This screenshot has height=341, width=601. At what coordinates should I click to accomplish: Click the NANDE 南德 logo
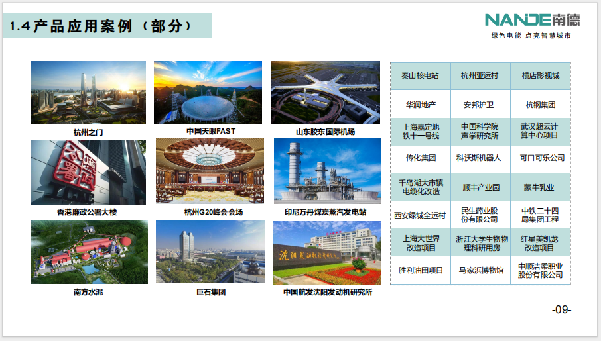(527, 20)
